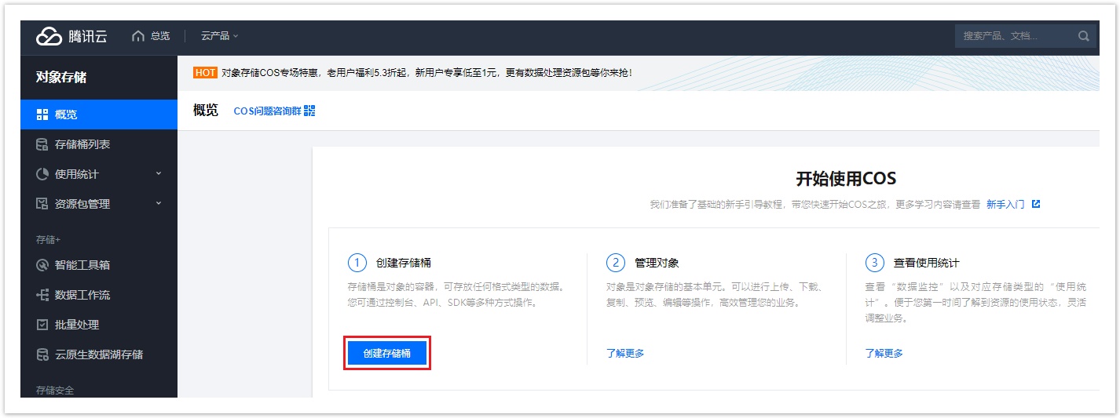Image resolution: width=1120 pixels, height=418 pixels.
Task: Click the 查看使用统计 step title
Action: (926, 263)
